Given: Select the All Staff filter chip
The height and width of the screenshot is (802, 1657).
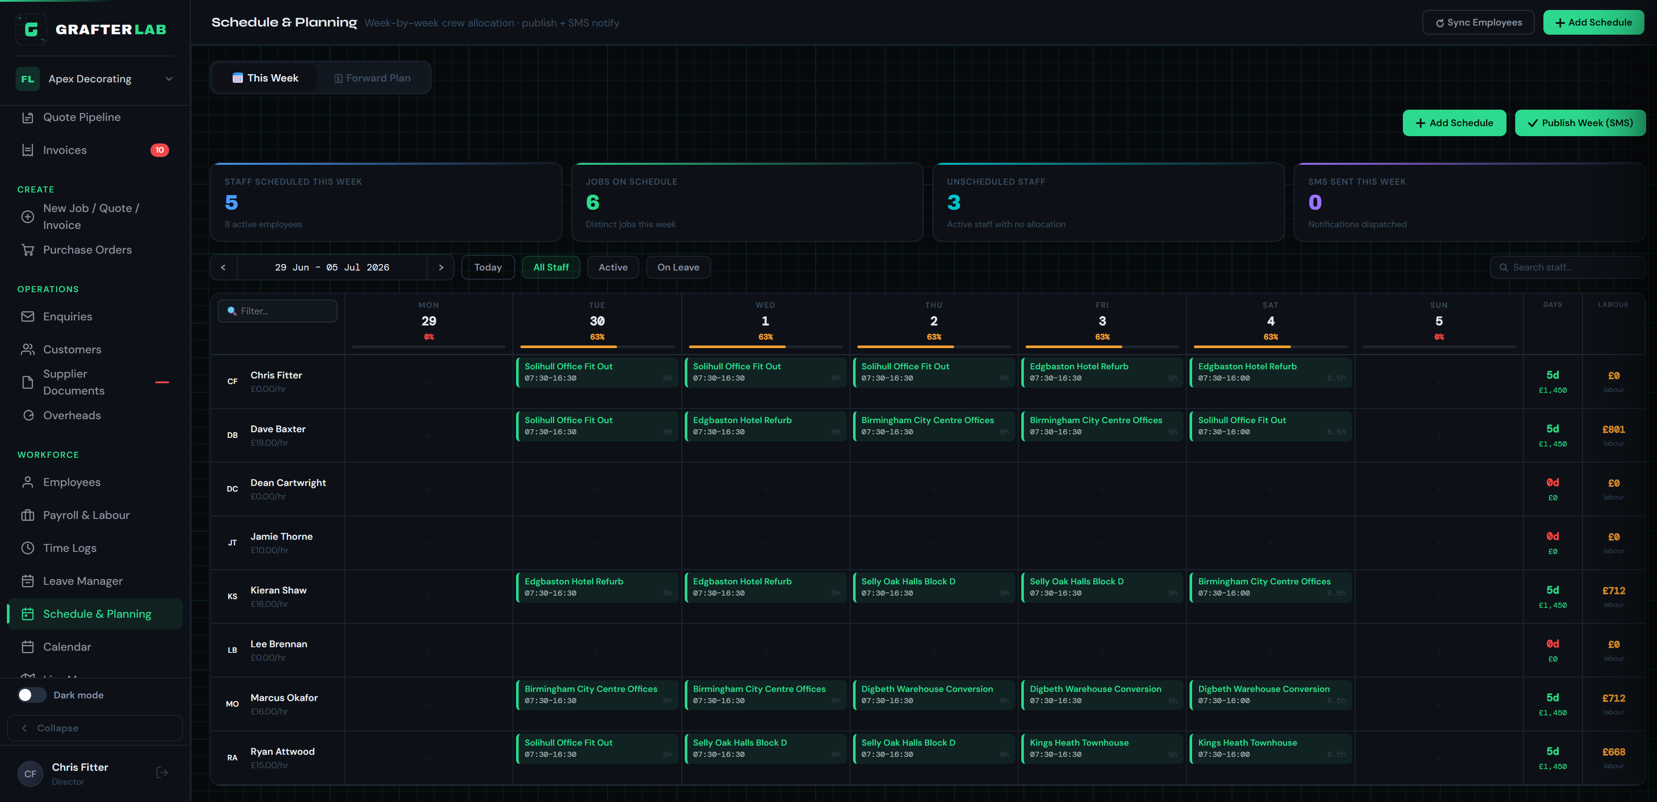Looking at the screenshot, I should point(551,267).
